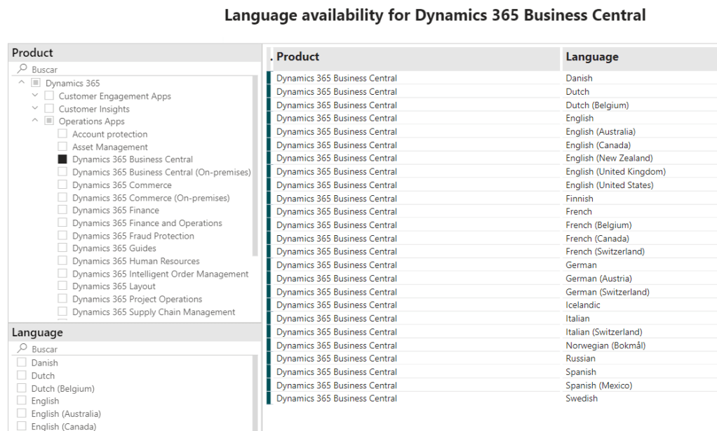Check the Dynamics 365 Supply Chain Management box
Image resolution: width=717 pixels, height=431 pixels.
click(62, 312)
